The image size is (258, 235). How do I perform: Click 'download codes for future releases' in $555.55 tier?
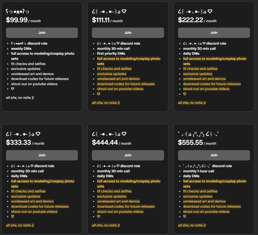(x=212, y=207)
